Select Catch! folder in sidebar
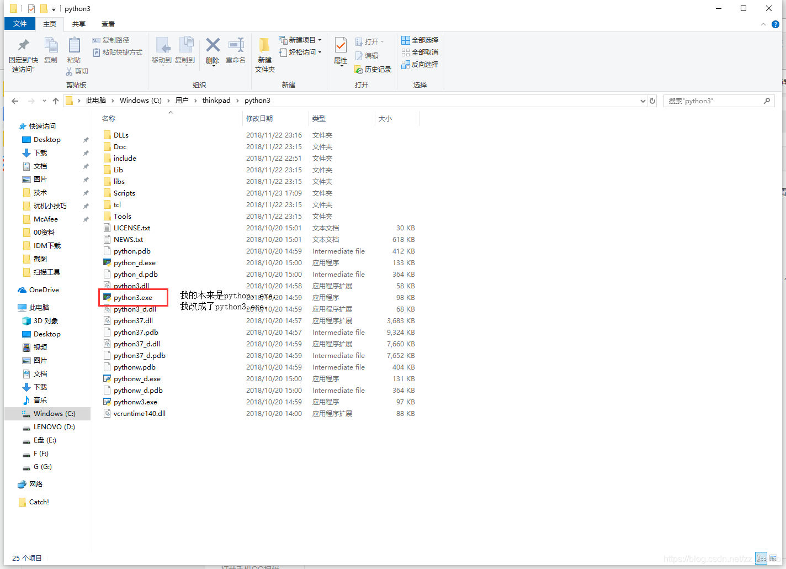786x569 pixels. click(x=39, y=502)
